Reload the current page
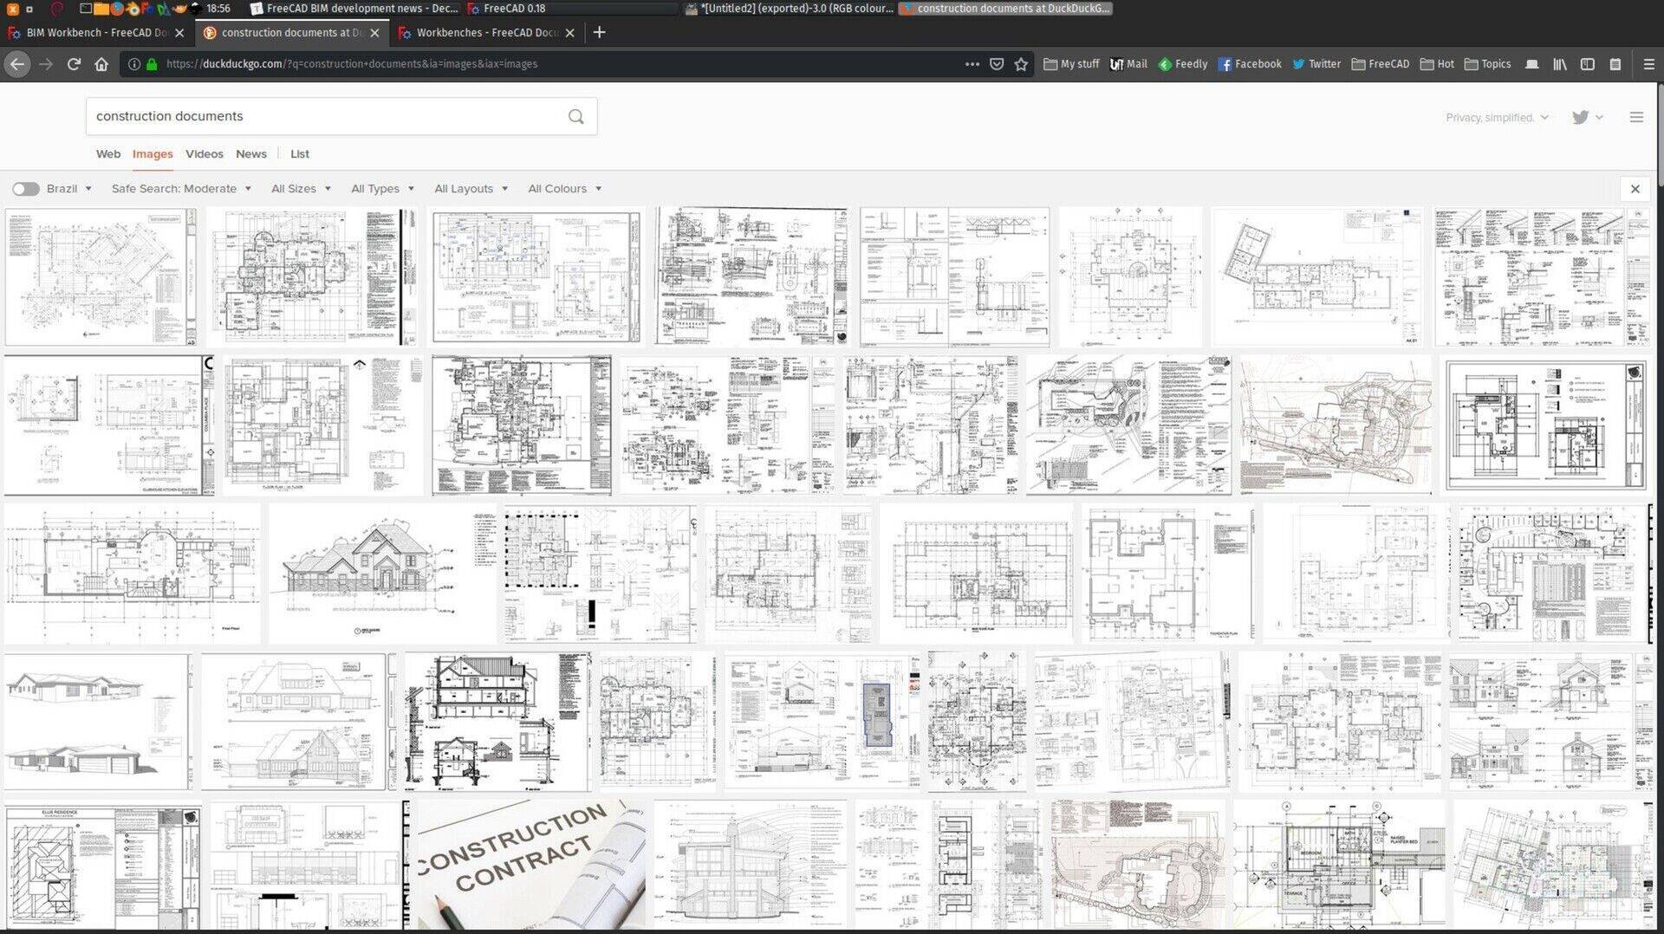This screenshot has width=1664, height=934. [x=75, y=63]
